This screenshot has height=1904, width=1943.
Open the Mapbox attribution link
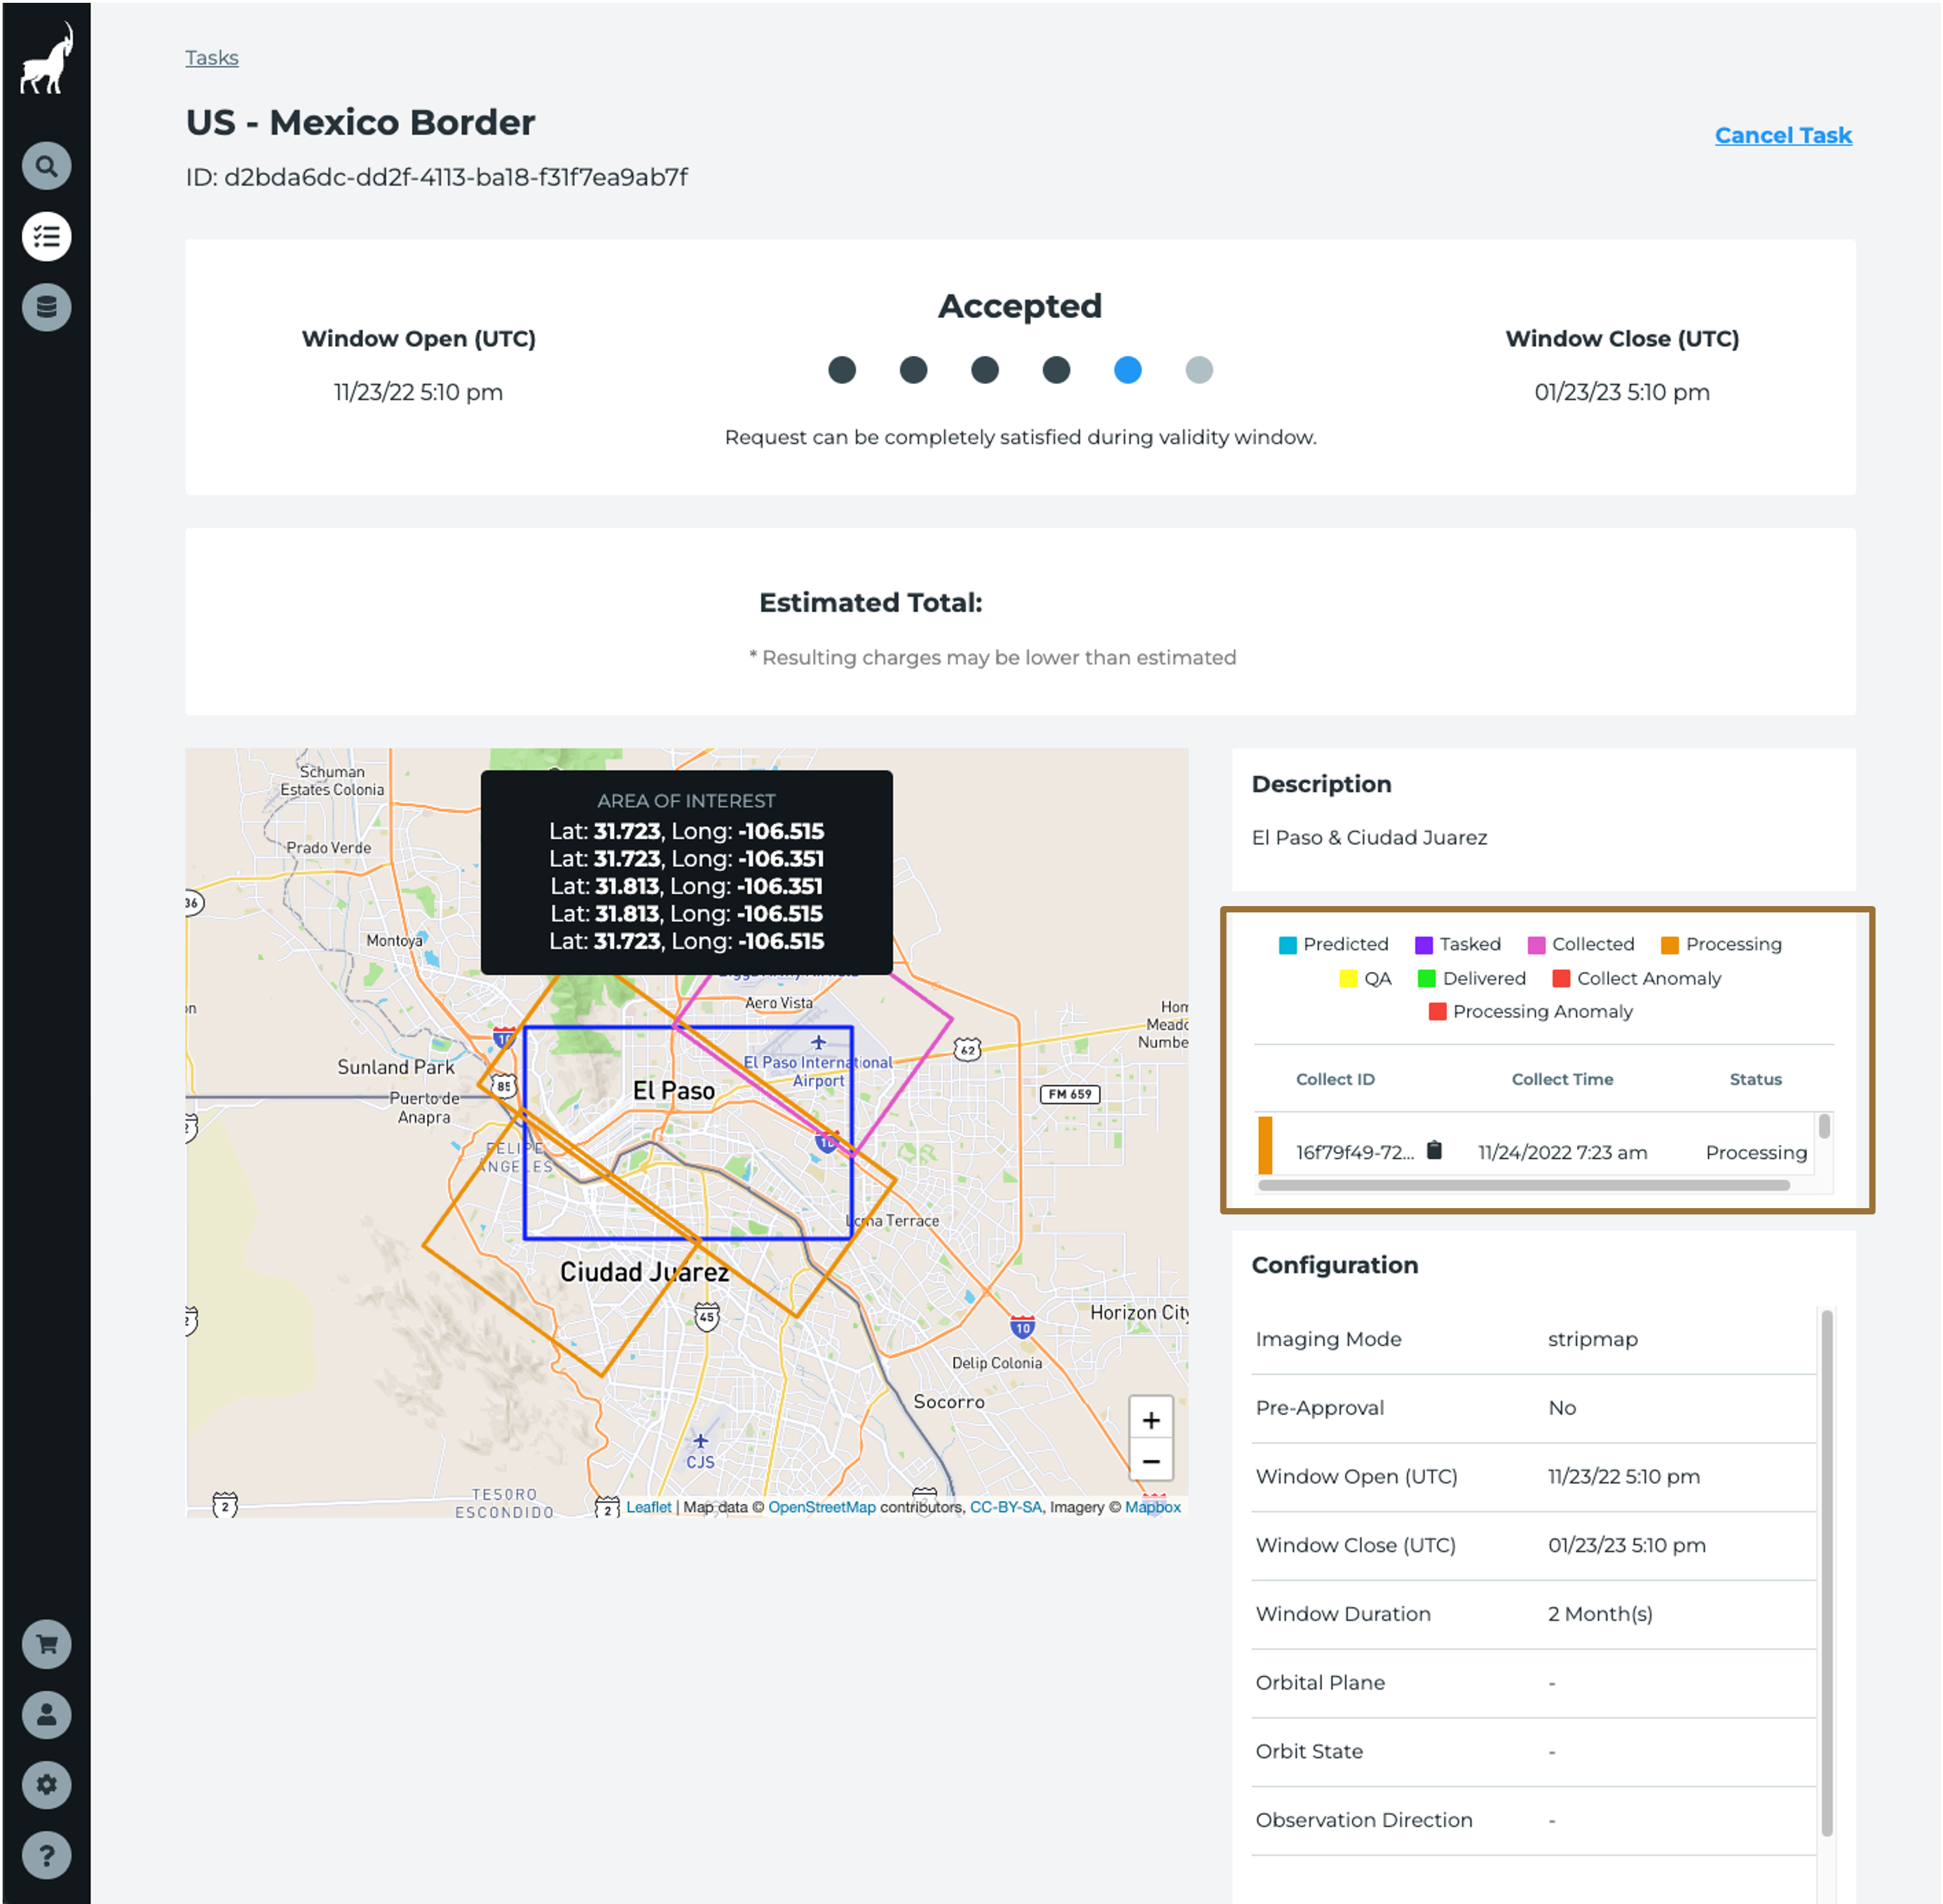click(x=1152, y=1507)
